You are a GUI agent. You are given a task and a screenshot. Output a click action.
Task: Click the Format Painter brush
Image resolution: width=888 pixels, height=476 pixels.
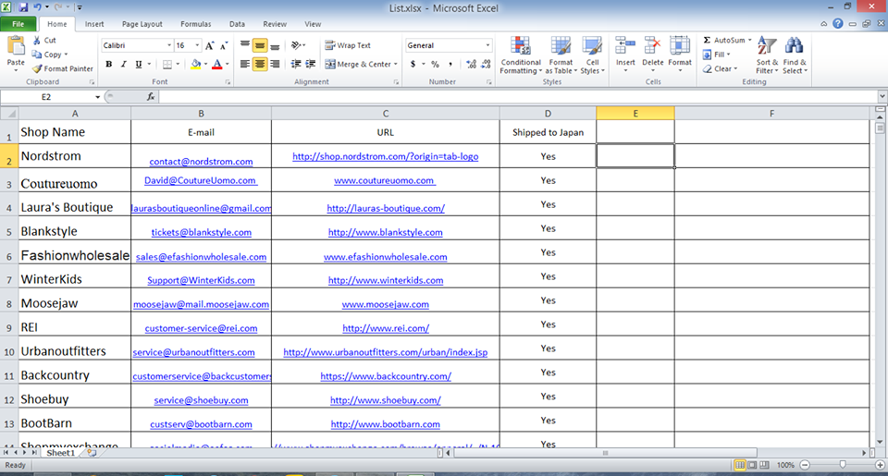click(37, 68)
